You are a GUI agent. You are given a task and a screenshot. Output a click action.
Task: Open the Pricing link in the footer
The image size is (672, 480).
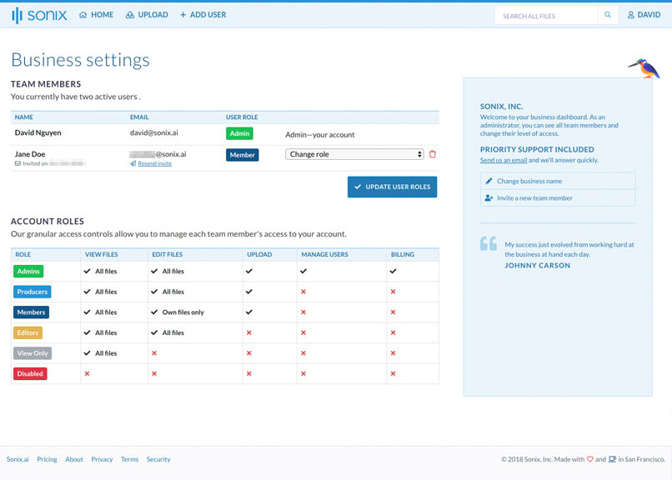pos(47,459)
